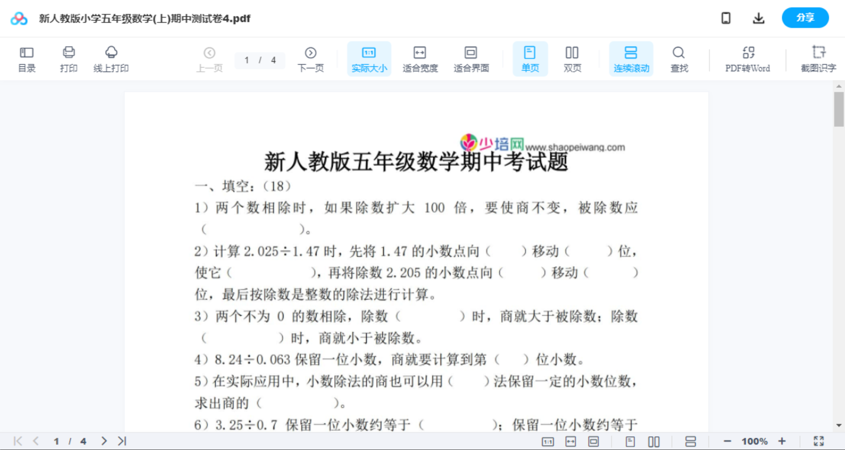Enable fullscreen from the bottom status bar
Viewport: 845px width, 450px height.
(x=819, y=441)
